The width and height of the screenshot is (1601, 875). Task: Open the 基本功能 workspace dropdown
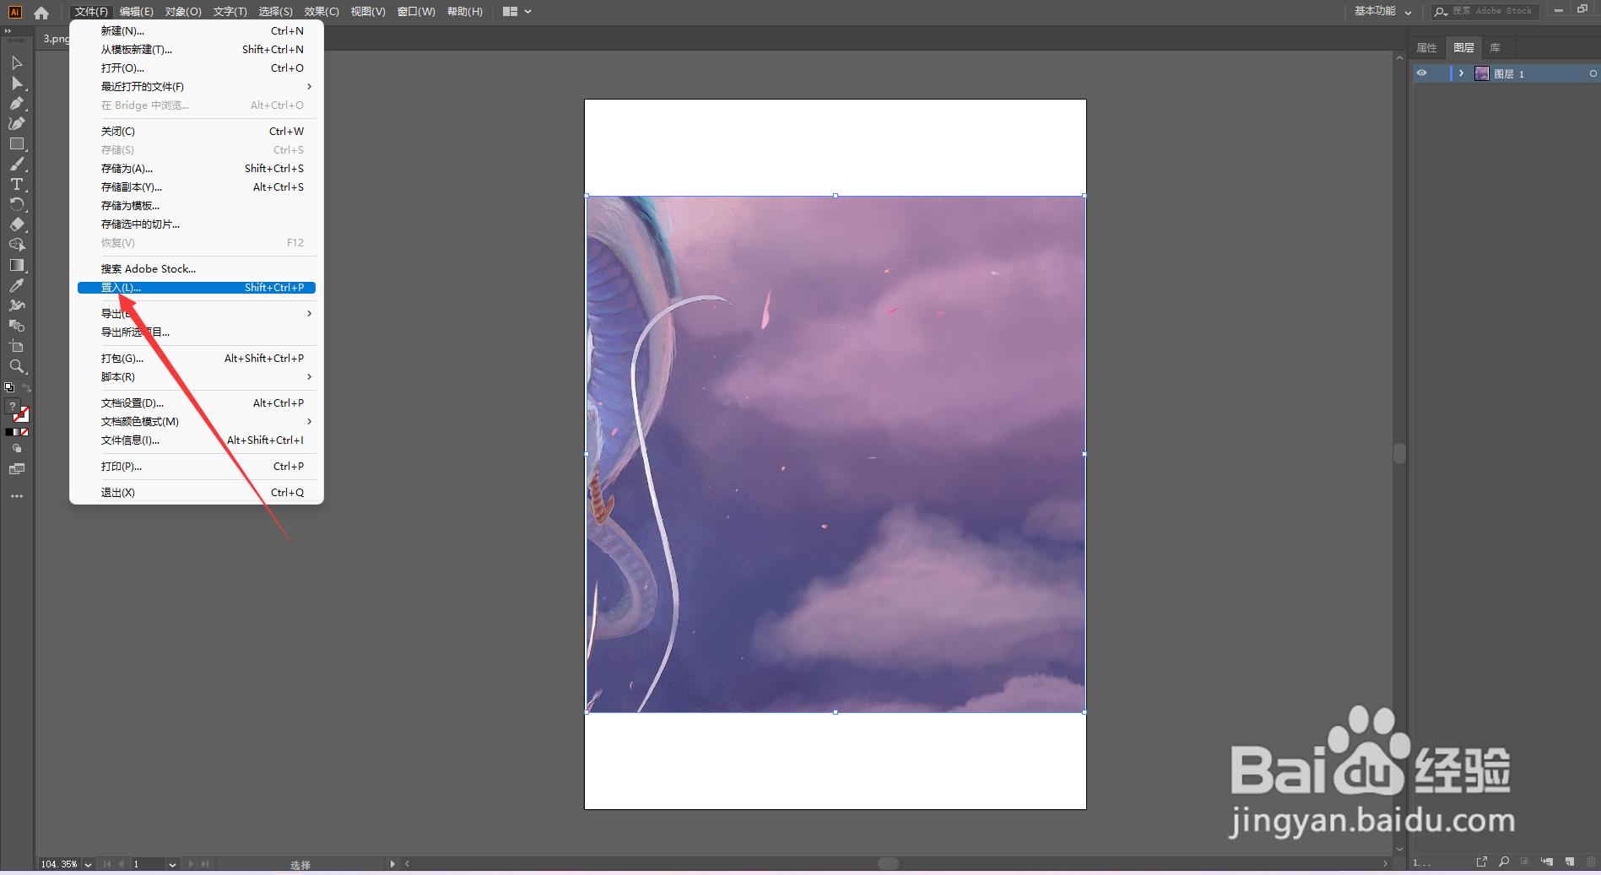(1383, 12)
